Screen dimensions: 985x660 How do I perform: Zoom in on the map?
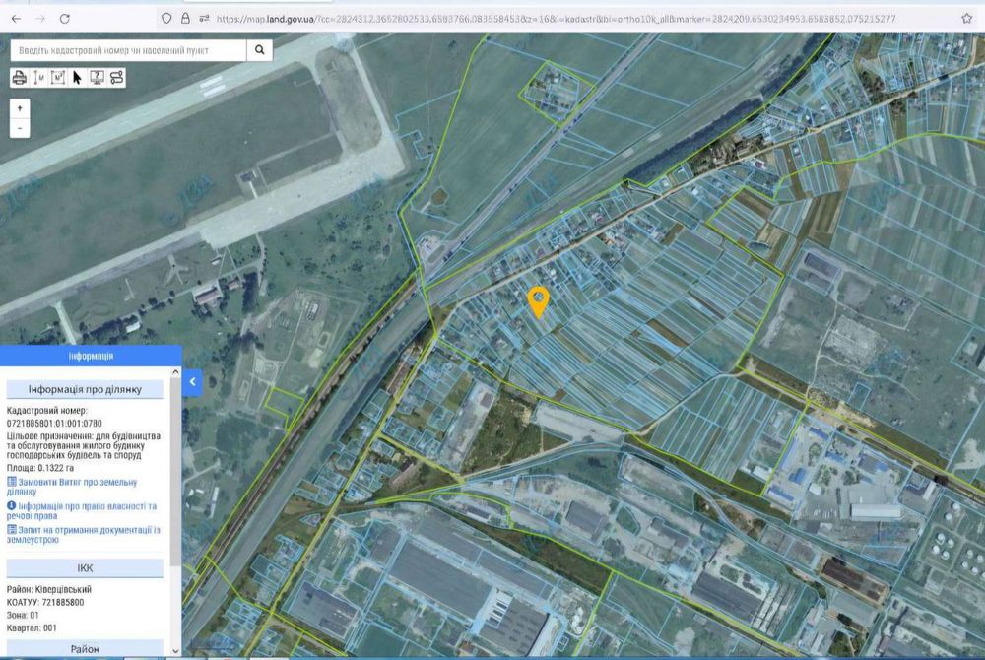tap(20, 108)
